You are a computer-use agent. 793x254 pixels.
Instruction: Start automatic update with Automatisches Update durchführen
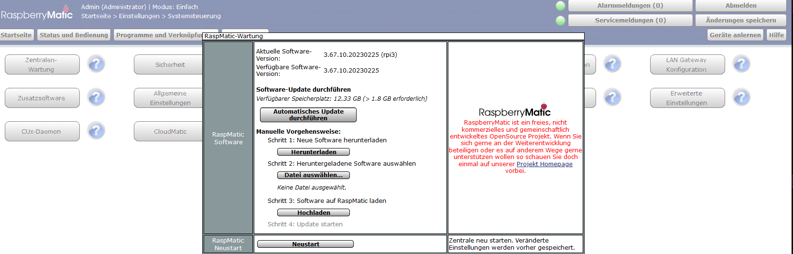(x=308, y=115)
